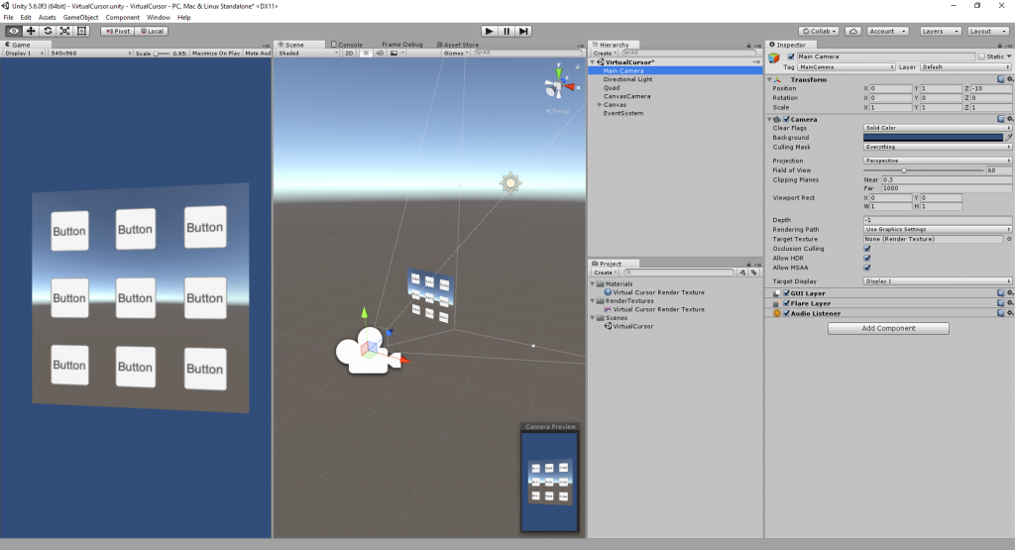Image resolution: width=1015 pixels, height=550 pixels.
Task: Toggle the Pivot handle position button
Action: point(116,31)
